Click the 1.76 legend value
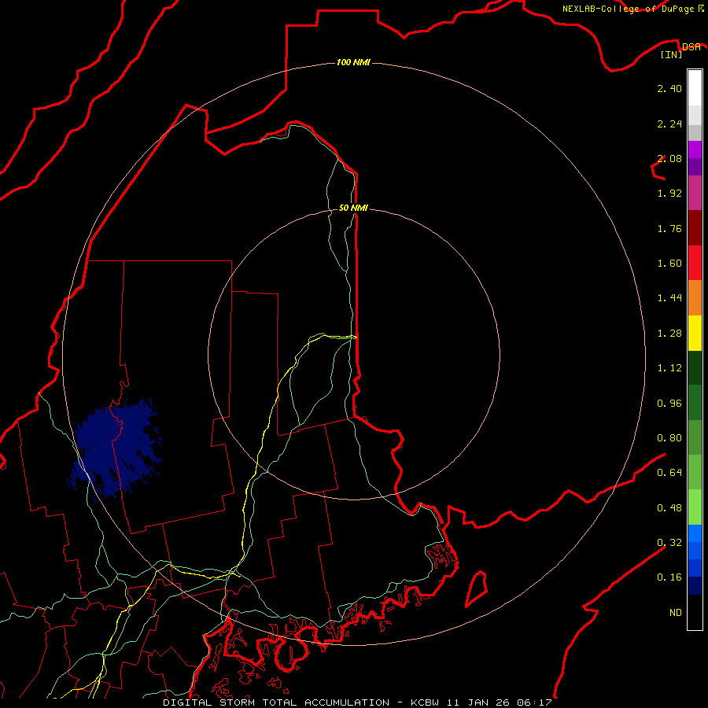708x708 pixels. click(669, 228)
